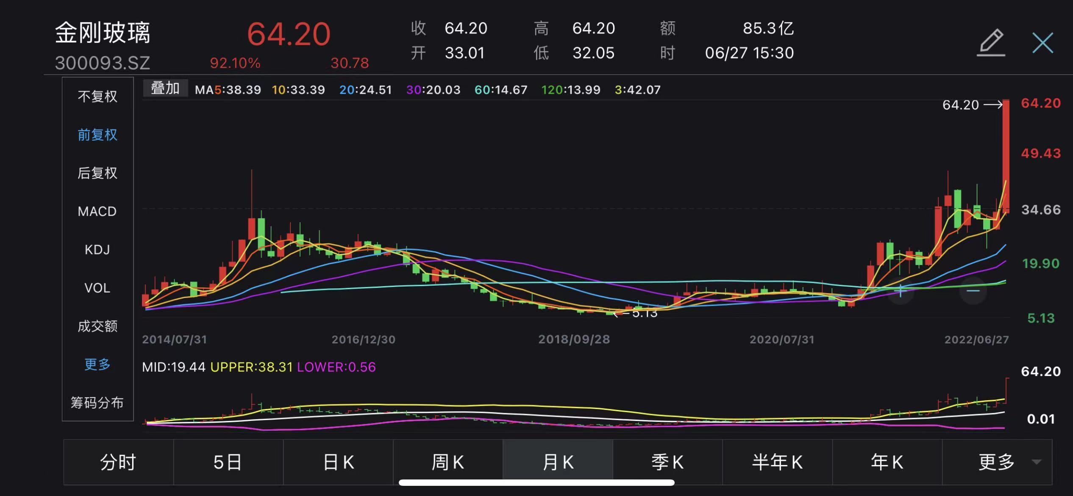Show the VOL indicator
This screenshot has width=1073, height=496.
pos(97,288)
